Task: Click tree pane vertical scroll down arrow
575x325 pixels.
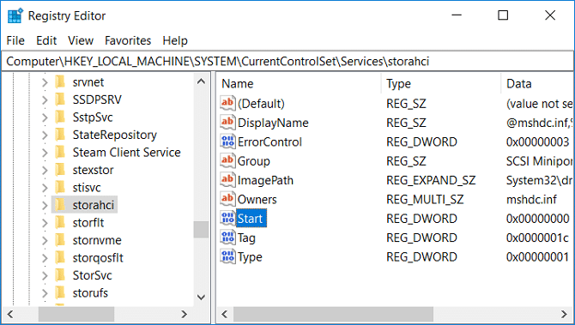Action: click(201, 298)
